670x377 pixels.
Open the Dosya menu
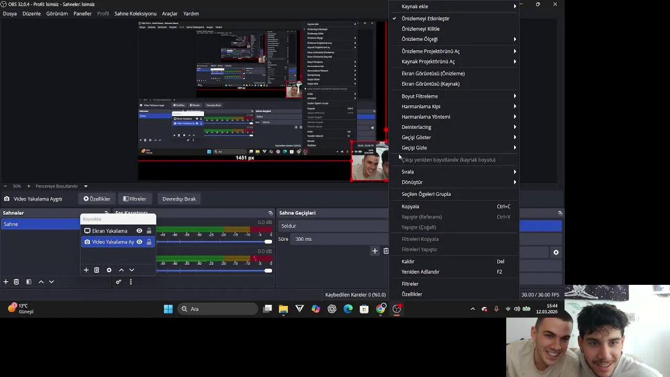[x=10, y=14]
